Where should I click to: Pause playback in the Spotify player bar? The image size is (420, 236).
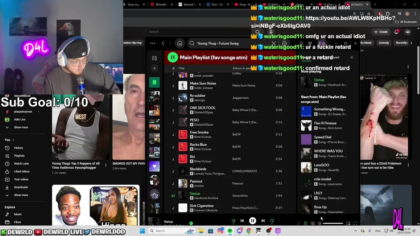(252, 221)
